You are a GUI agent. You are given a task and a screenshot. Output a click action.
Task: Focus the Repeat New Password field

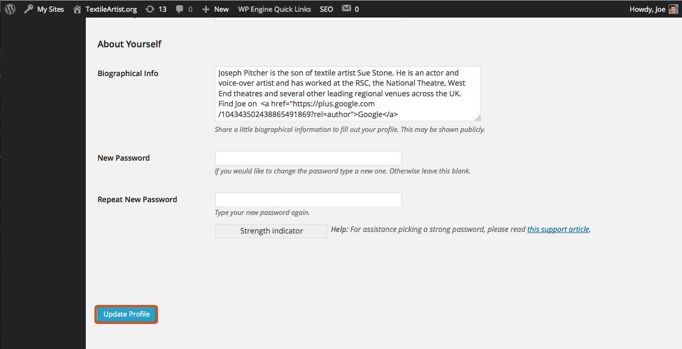tap(308, 200)
